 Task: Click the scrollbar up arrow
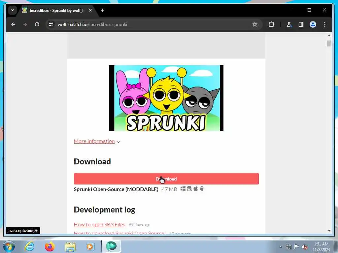329,35
